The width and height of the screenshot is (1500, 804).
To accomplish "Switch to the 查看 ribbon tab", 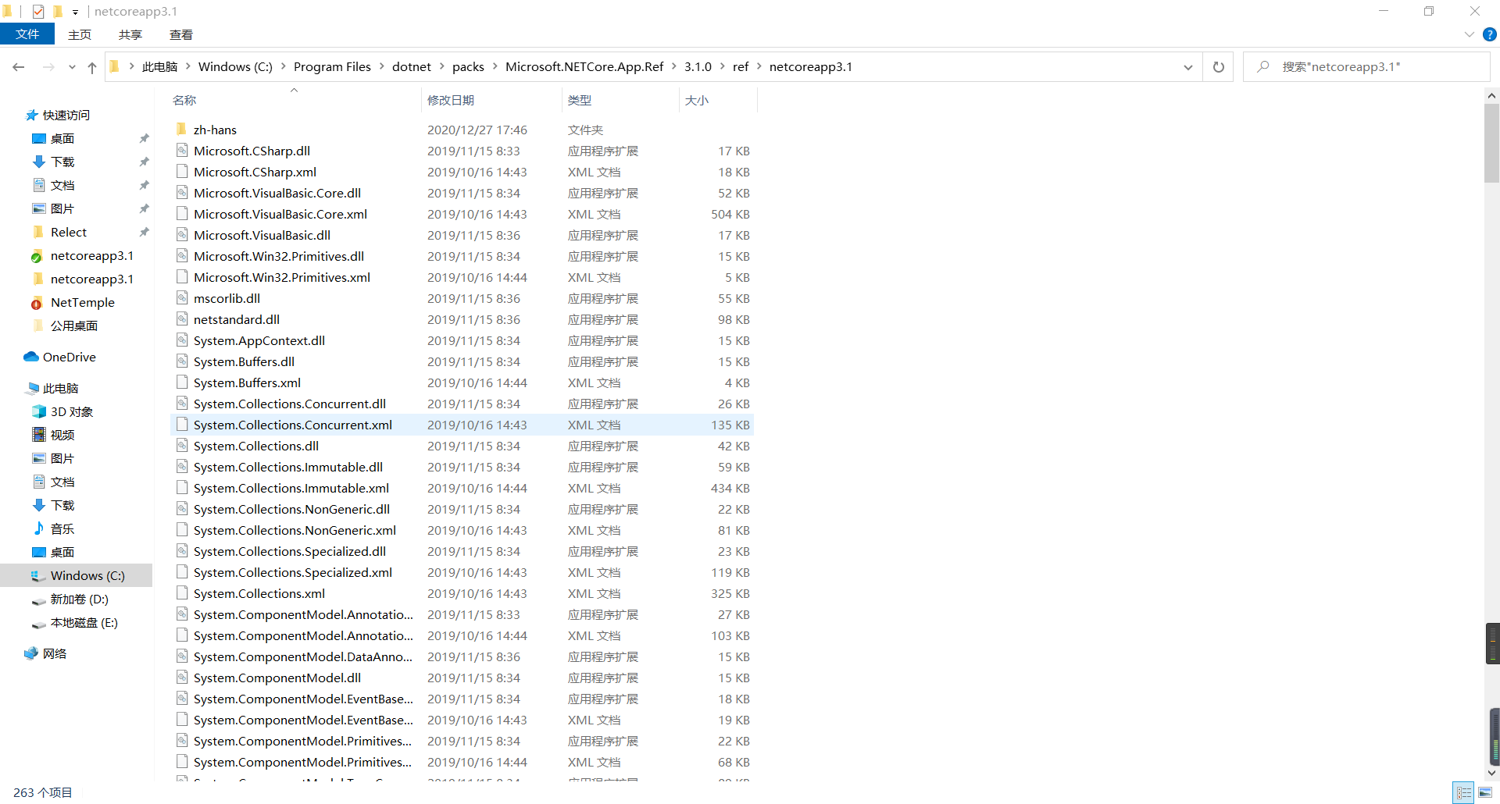I will (181, 34).
